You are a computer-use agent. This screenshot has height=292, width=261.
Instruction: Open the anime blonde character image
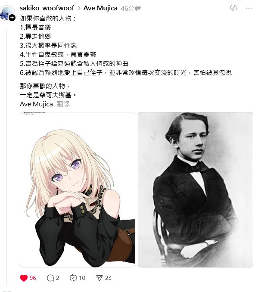pos(78,189)
